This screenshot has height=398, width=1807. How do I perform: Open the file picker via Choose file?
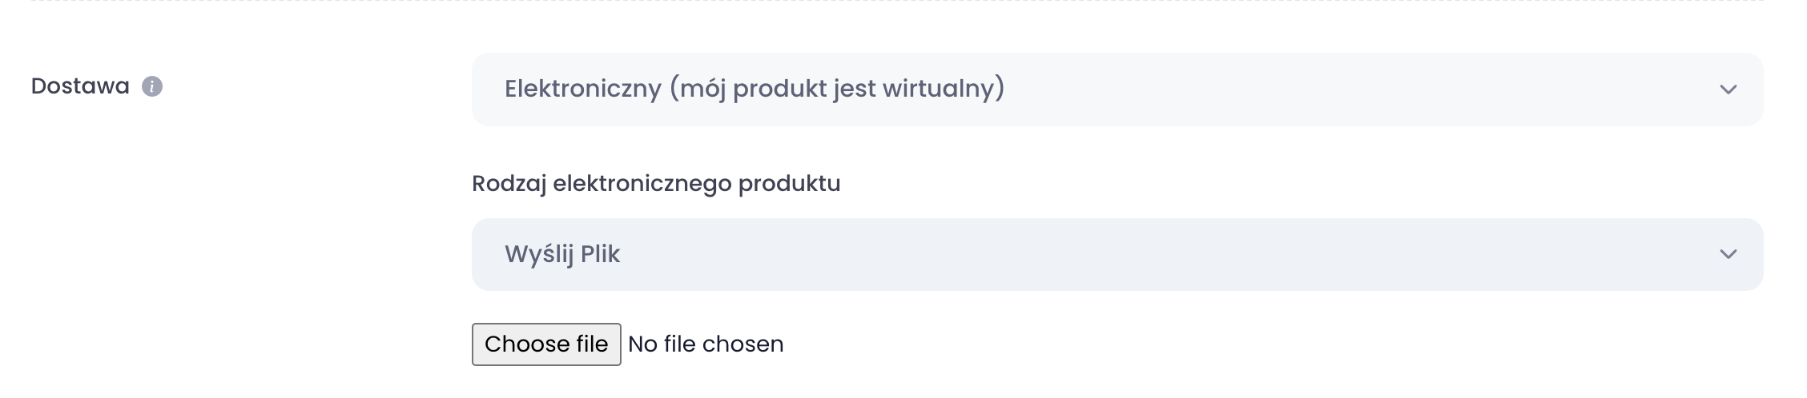pyautogui.click(x=546, y=344)
